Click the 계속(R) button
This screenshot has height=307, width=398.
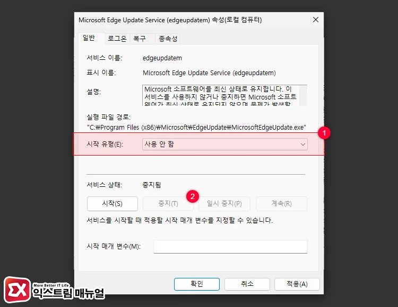coord(281,203)
